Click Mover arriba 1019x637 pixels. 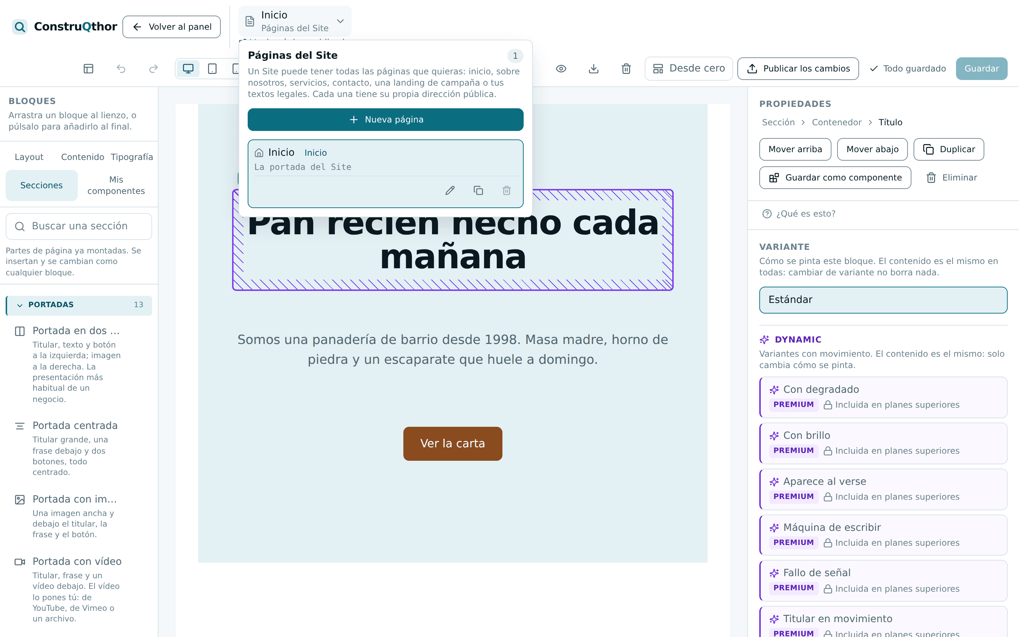point(795,149)
